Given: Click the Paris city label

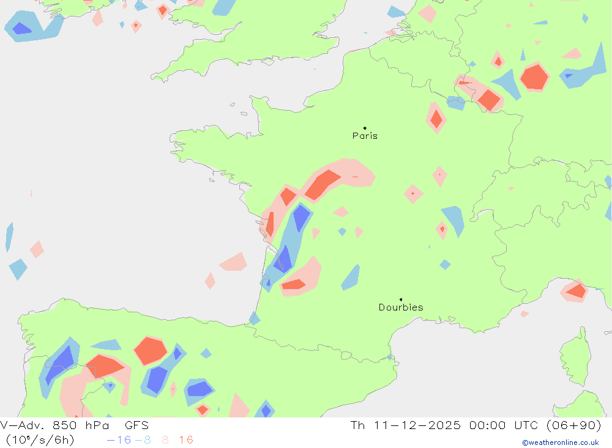Looking at the screenshot, I should coord(365,136).
